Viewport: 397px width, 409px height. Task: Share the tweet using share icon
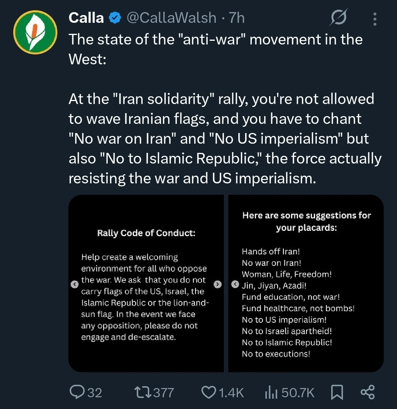click(x=368, y=392)
